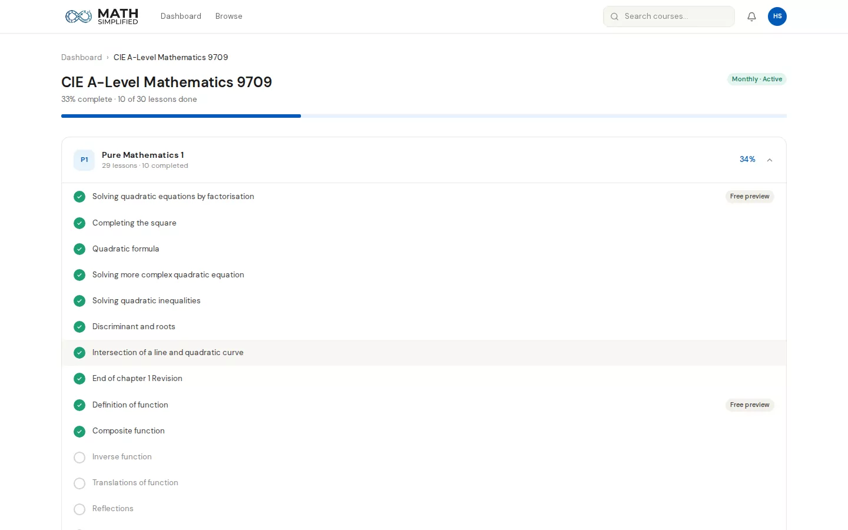848x530 pixels.
Task: Click the checkmark beside Solving quadratic inequalities
Action: click(x=79, y=301)
